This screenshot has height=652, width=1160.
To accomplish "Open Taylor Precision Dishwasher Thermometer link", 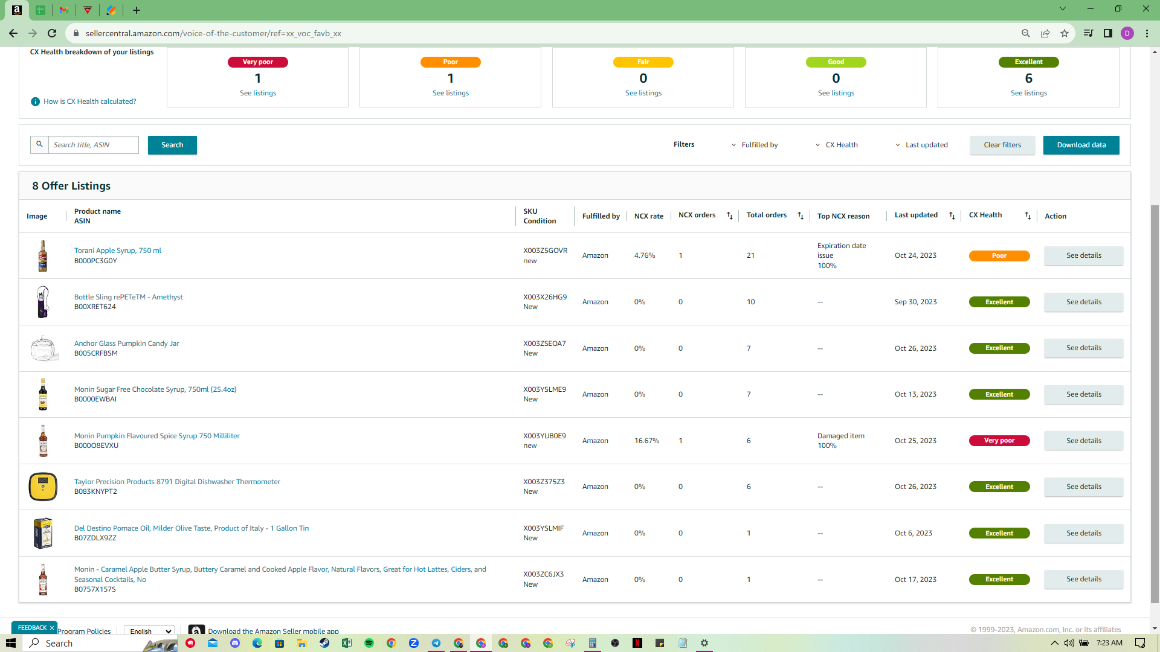I will [177, 482].
